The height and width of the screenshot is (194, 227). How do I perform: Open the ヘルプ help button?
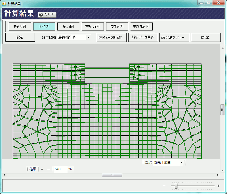tap(47, 15)
